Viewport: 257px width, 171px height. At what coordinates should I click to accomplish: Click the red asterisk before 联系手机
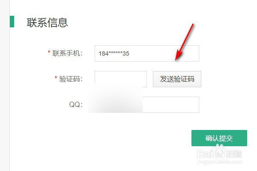click(x=49, y=52)
